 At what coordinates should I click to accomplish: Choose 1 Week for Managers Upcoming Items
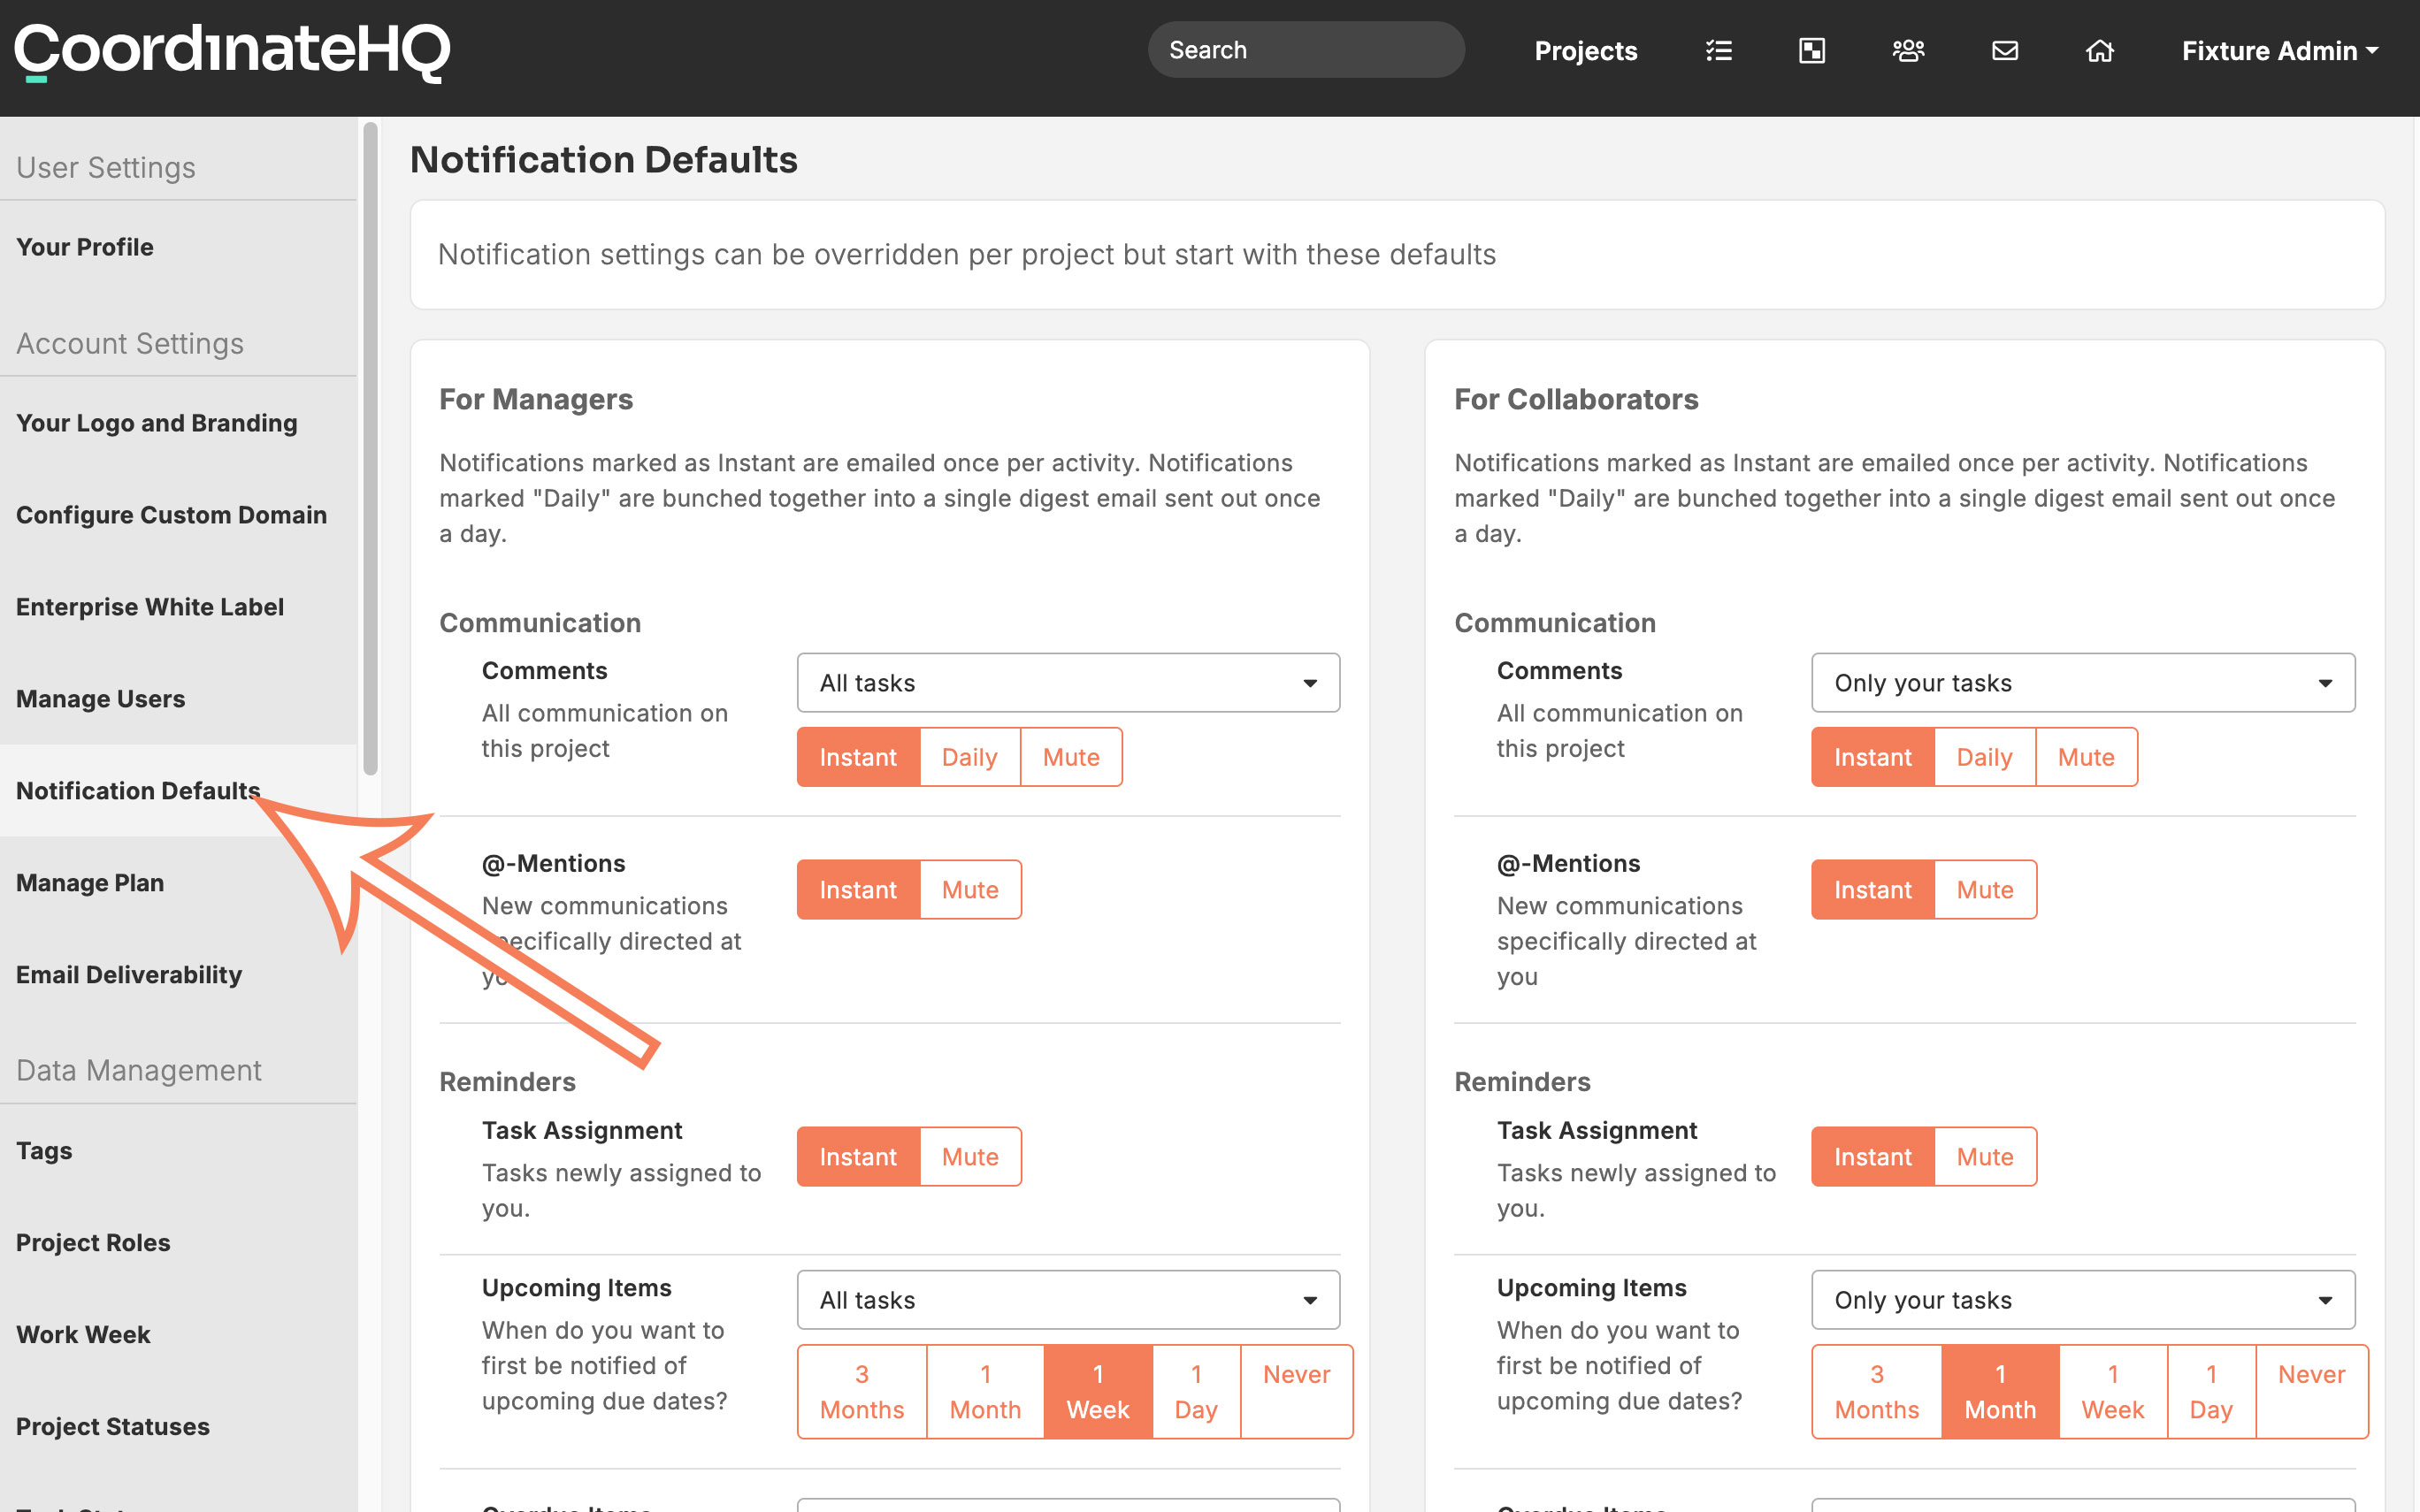(1098, 1392)
